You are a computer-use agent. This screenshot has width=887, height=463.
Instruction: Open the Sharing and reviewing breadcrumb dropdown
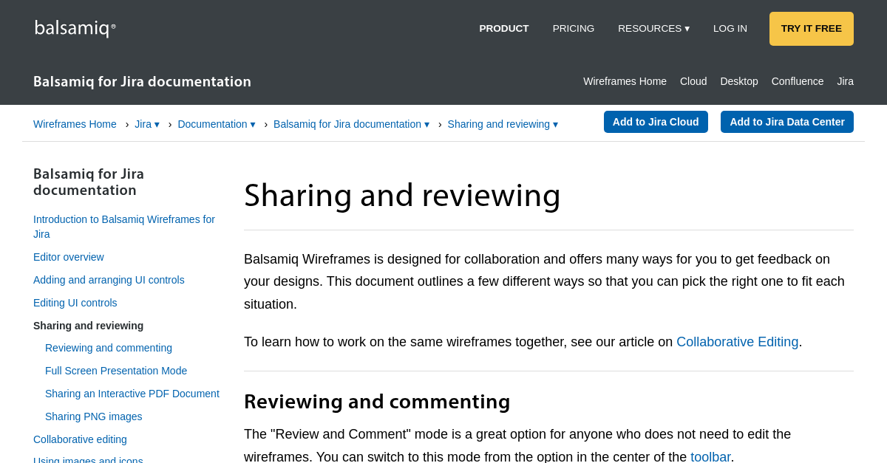(x=503, y=124)
